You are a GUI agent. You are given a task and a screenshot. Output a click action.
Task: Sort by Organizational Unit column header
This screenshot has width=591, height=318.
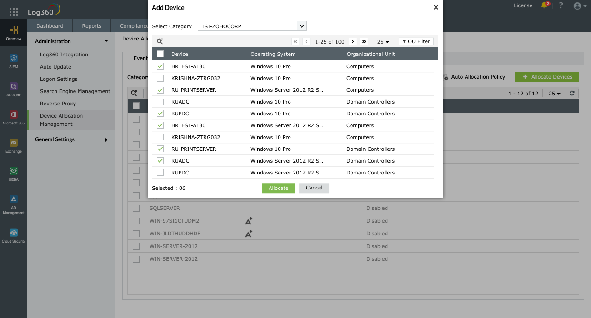tap(371, 54)
